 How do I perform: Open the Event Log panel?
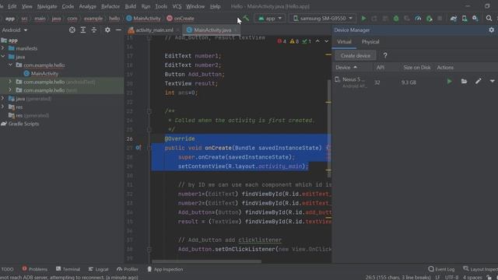441,269
